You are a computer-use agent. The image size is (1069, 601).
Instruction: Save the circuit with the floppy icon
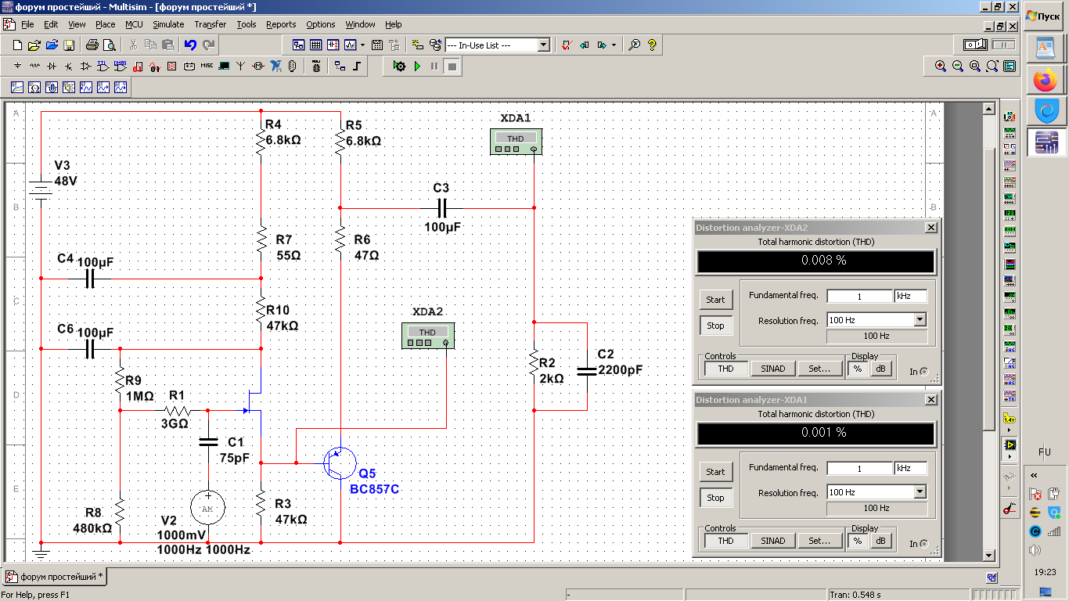[69, 45]
